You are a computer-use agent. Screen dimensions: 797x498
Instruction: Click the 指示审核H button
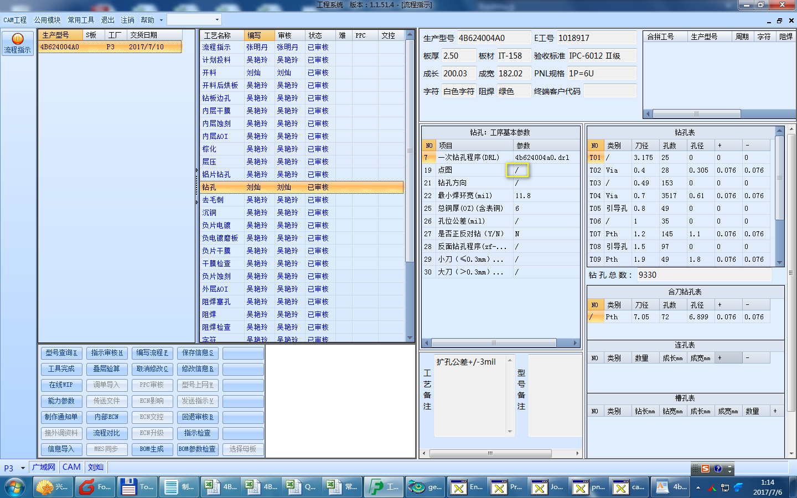(x=107, y=353)
